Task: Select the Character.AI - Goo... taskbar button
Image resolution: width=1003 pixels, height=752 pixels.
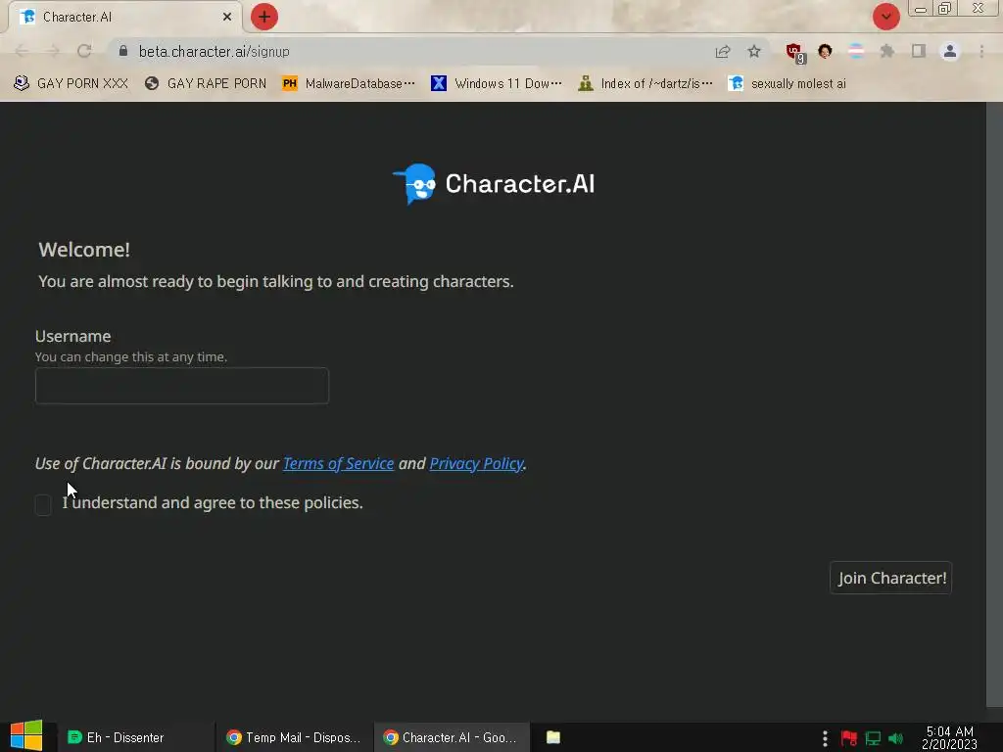Action: click(x=452, y=737)
